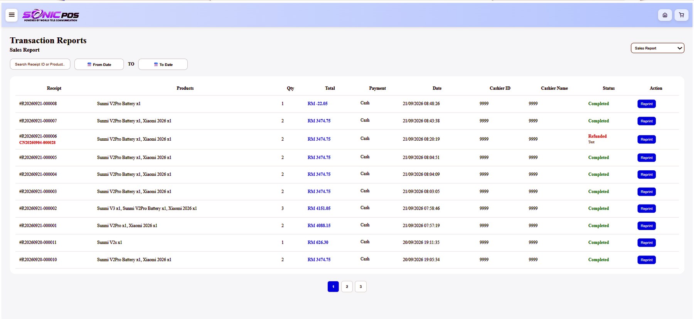Reprint receipt #R20260921-000008
The image size is (694, 319).
[x=647, y=104]
